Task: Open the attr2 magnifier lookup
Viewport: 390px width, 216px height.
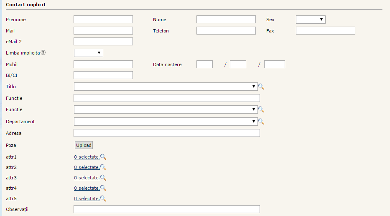Action: pos(103,167)
